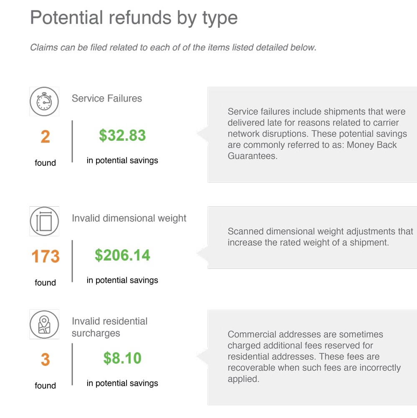
Task: Click 'found' label under Service Failures count
Action: pos(45,163)
